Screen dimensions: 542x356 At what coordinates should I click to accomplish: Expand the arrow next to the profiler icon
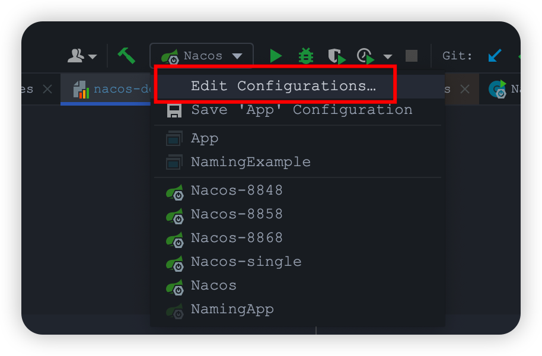388,57
